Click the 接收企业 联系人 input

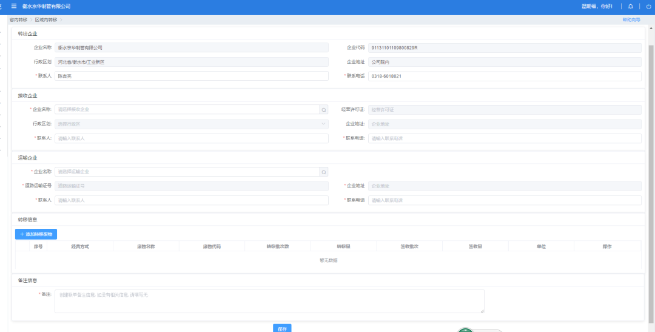click(191, 138)
